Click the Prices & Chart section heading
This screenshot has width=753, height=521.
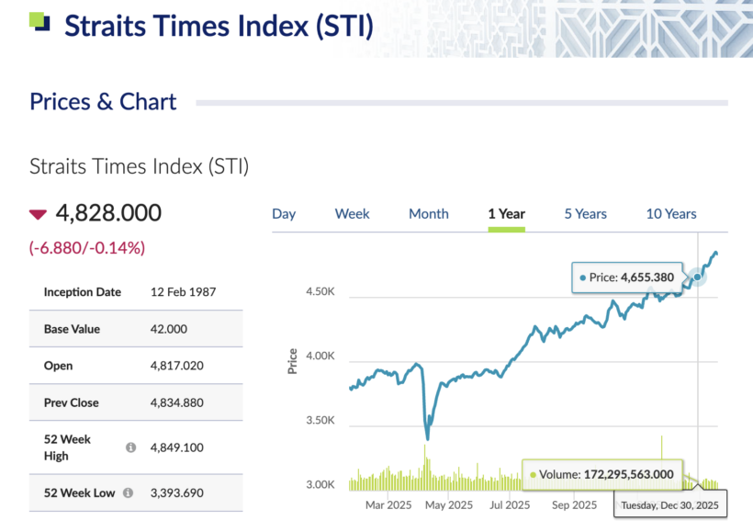(103, 102)
